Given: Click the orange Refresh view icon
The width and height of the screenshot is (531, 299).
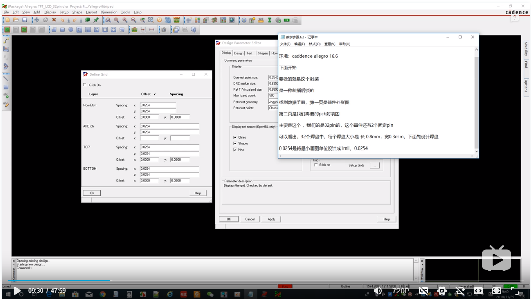Looking at the screenshot, I should click(159, 20).
